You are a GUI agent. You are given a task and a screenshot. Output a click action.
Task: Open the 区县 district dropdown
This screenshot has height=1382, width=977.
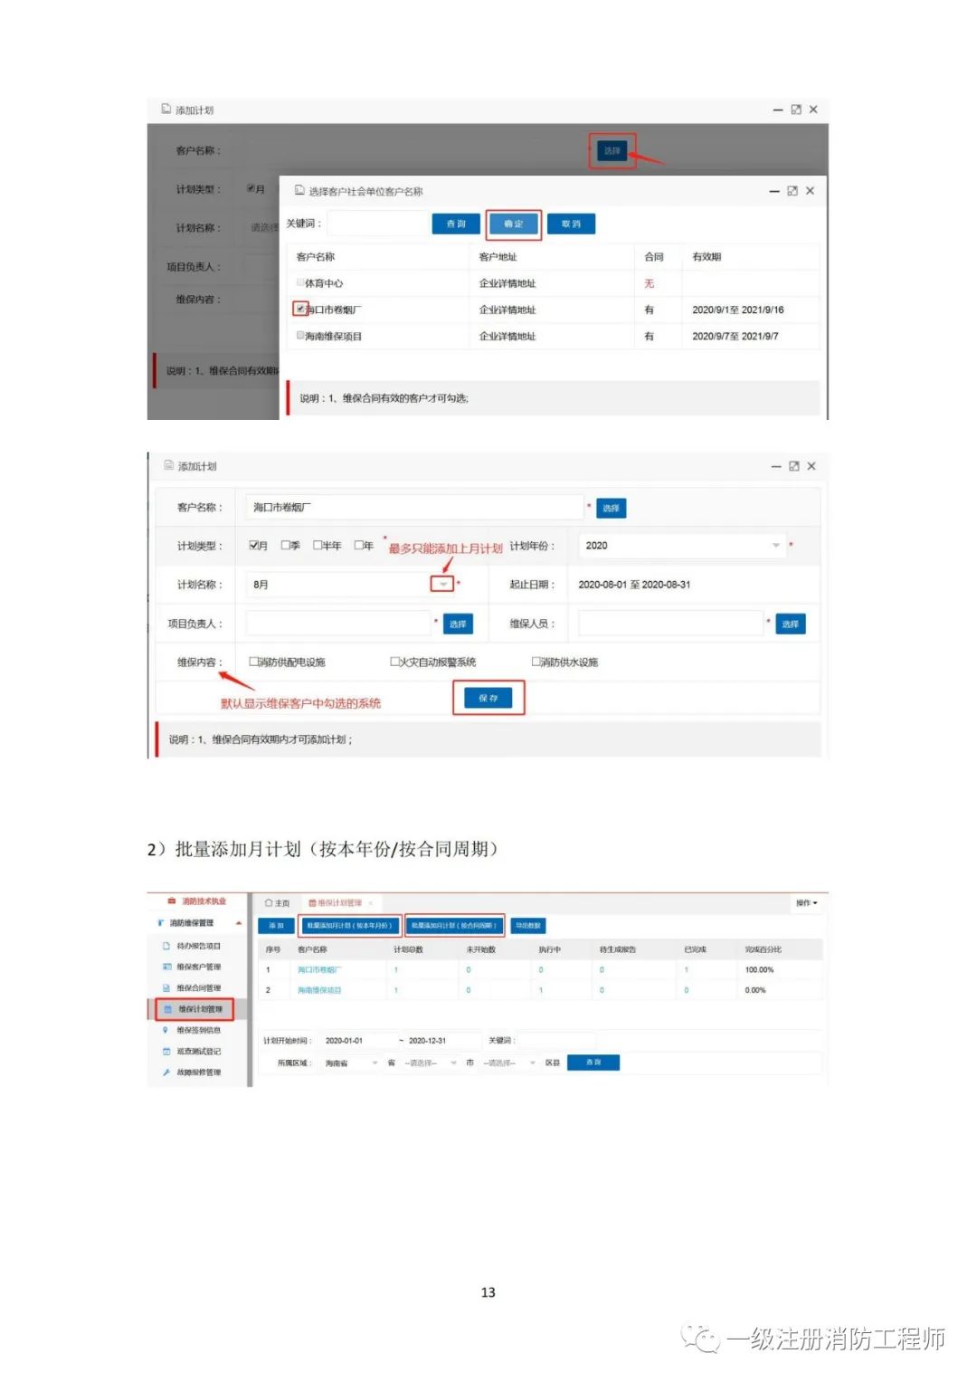click(509, 1063)
